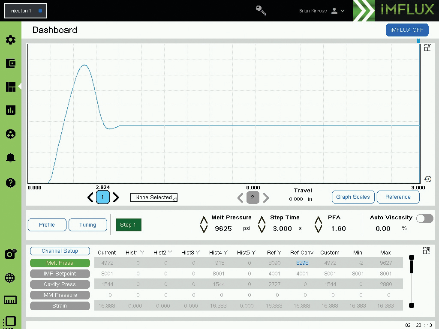Switch to the Channel Setup tab
This screenshot has height=329, width=439.
[60, 251]
